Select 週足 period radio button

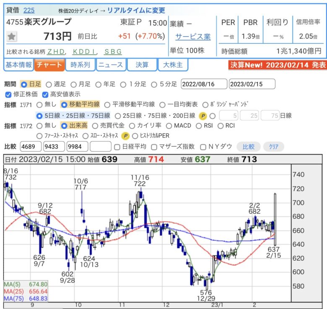click(x=49, y=84)
